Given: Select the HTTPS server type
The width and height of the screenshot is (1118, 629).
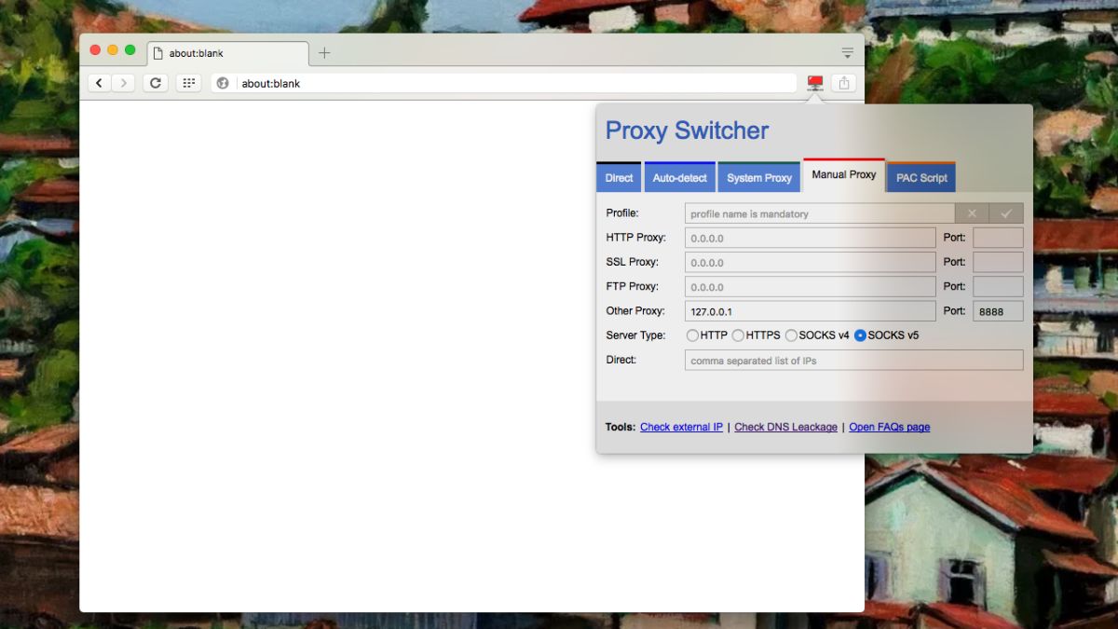Looking at the screenshot, I should 738,335.
